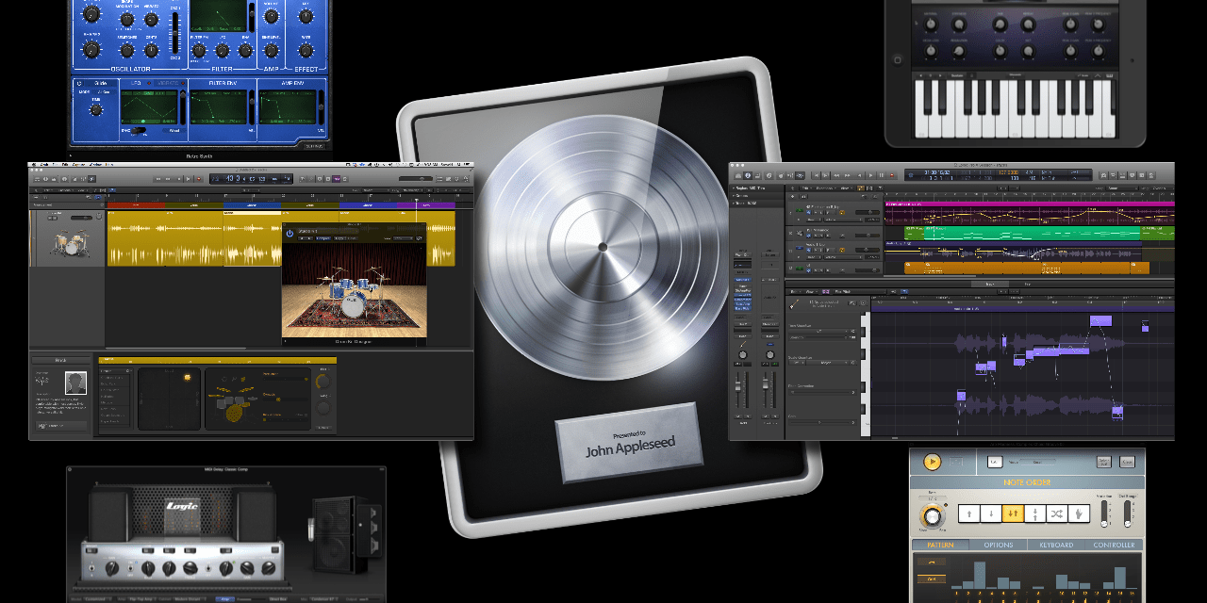Open the Library icon in the right Logic window
Viewport: 1207px width, 603px height.
pyautogui.click(x=738, y=175)
